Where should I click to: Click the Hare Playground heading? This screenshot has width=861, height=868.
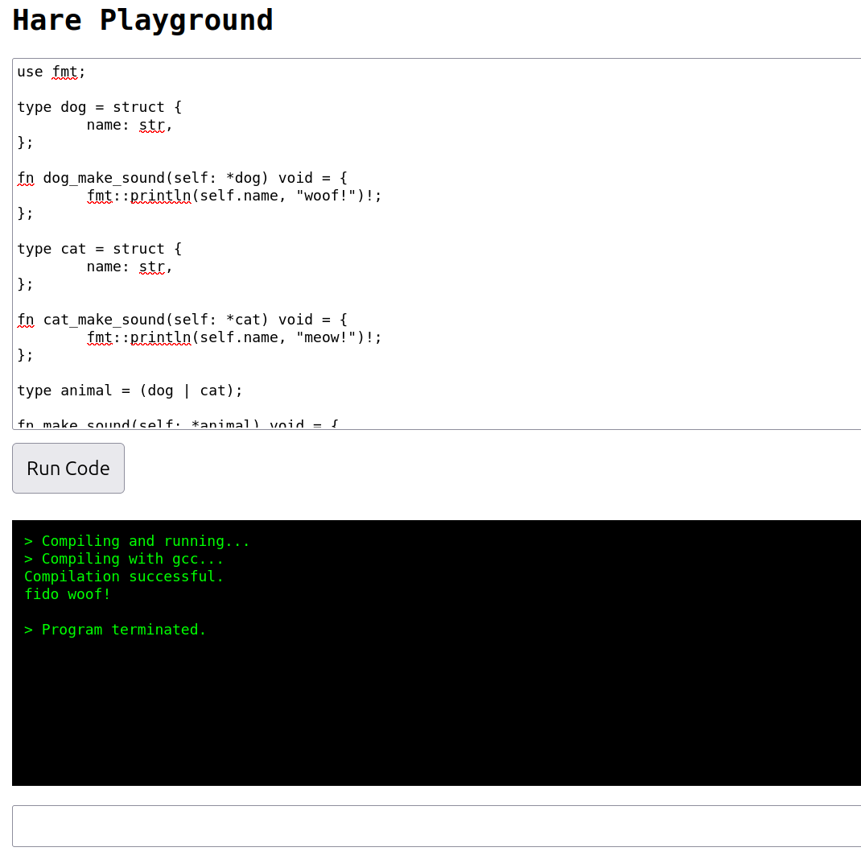click(142, 20)
